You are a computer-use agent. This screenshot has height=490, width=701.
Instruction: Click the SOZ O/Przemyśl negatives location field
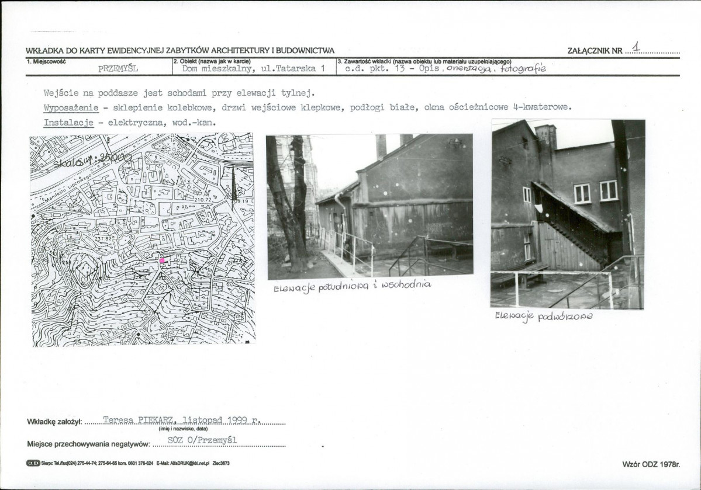202,441
